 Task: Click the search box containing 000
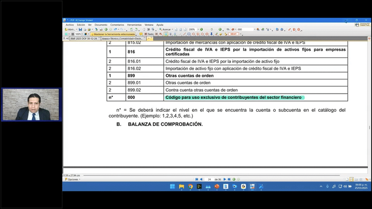246,29
